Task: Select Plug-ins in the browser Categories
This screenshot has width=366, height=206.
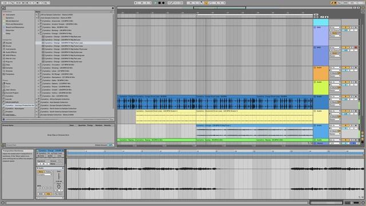Action: pos(9,62)
